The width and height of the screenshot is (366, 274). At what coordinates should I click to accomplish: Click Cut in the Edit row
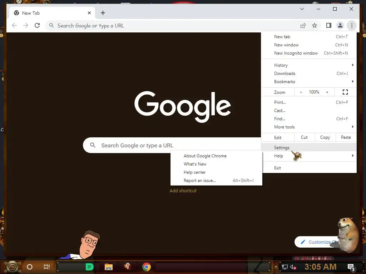(x=305, y=137)
